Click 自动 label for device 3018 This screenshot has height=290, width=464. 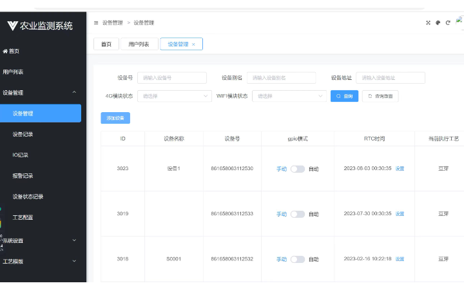coord(314,260)
